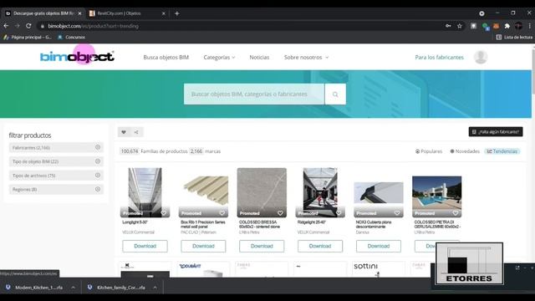Click Para los fabricantes link
Image resolution: width=535 pixels, height=301 pixels.
439,58
